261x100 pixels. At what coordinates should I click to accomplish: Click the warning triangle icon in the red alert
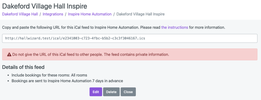click(9, 55)
